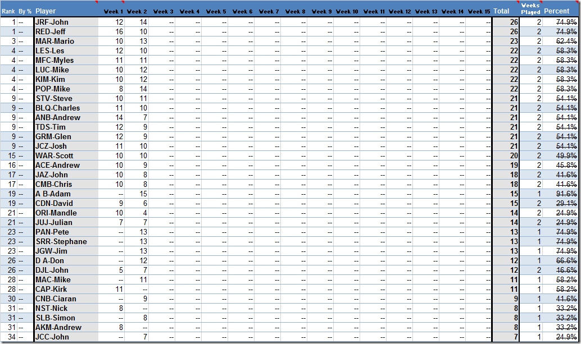Select RED-Jeff's Week 1 score of 16

point(119,32)
